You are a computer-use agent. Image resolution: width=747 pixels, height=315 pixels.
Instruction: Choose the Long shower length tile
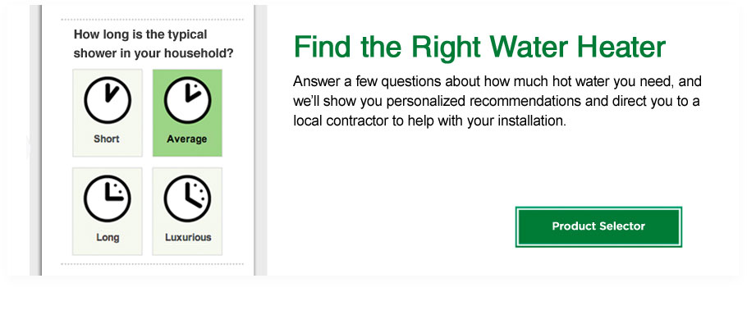pos(108,212)
